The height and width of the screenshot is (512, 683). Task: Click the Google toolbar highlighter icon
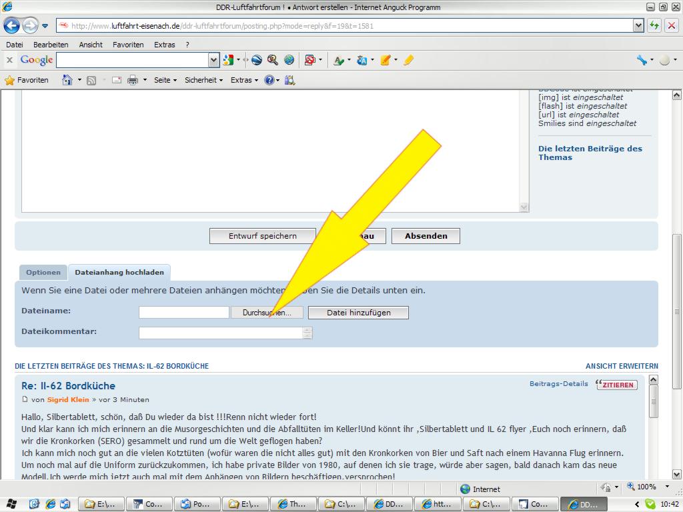tap(408, 60)
